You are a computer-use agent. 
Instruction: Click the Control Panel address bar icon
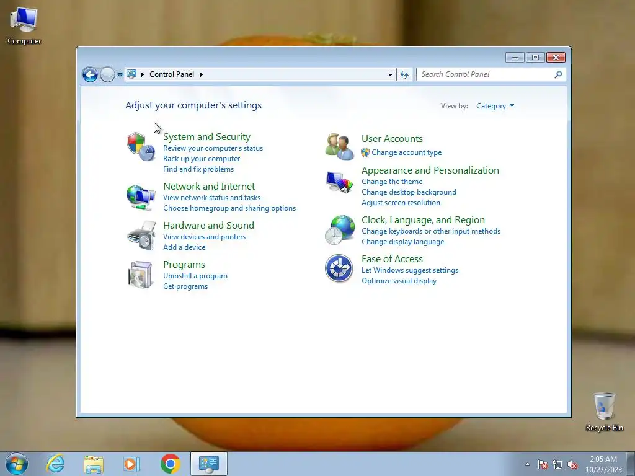point(131,74)
